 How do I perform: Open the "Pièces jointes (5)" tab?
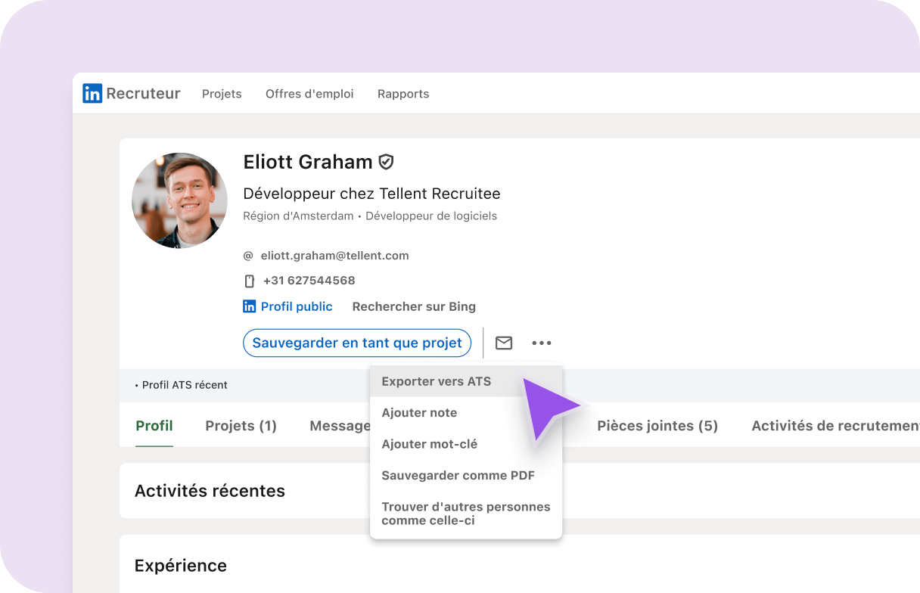pyautogui.click(x=657, y=426)
